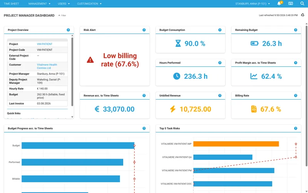This screenshot has height=193, width=308.
Task: Click the Budget bar in Budget Progress
Action: 78,146
